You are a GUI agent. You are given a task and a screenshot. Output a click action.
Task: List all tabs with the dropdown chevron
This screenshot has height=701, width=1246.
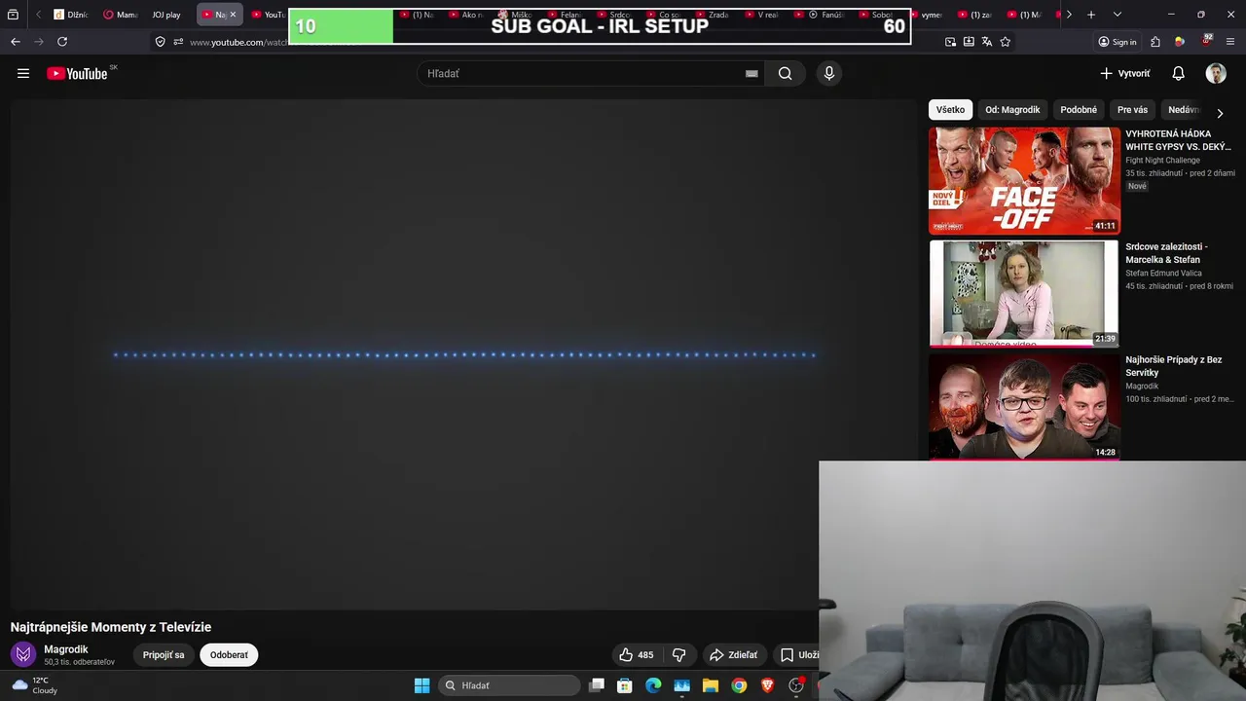[1117, 15]
